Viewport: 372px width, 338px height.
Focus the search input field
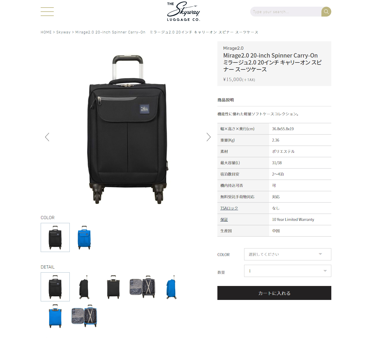click(286, 12)
